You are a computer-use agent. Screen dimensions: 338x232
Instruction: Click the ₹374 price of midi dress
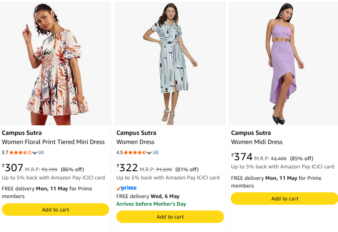(x=242, y=157)
